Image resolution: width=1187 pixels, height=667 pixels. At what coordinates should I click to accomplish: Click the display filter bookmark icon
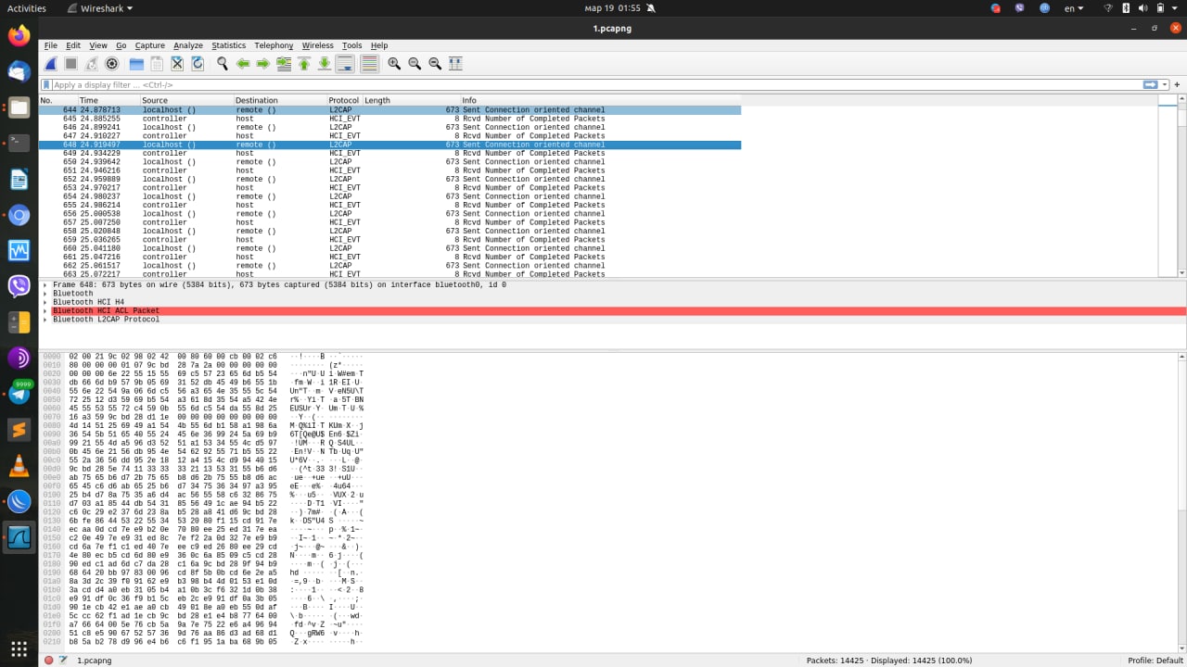pyautogui.click(x=46, y=85)
